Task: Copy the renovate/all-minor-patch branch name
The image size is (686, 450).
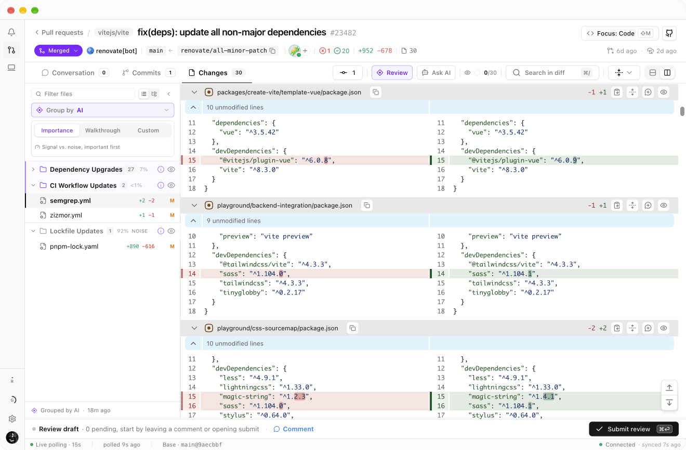Action: point(272,50)
